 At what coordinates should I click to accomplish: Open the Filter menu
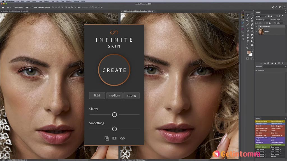click(52, 1)
